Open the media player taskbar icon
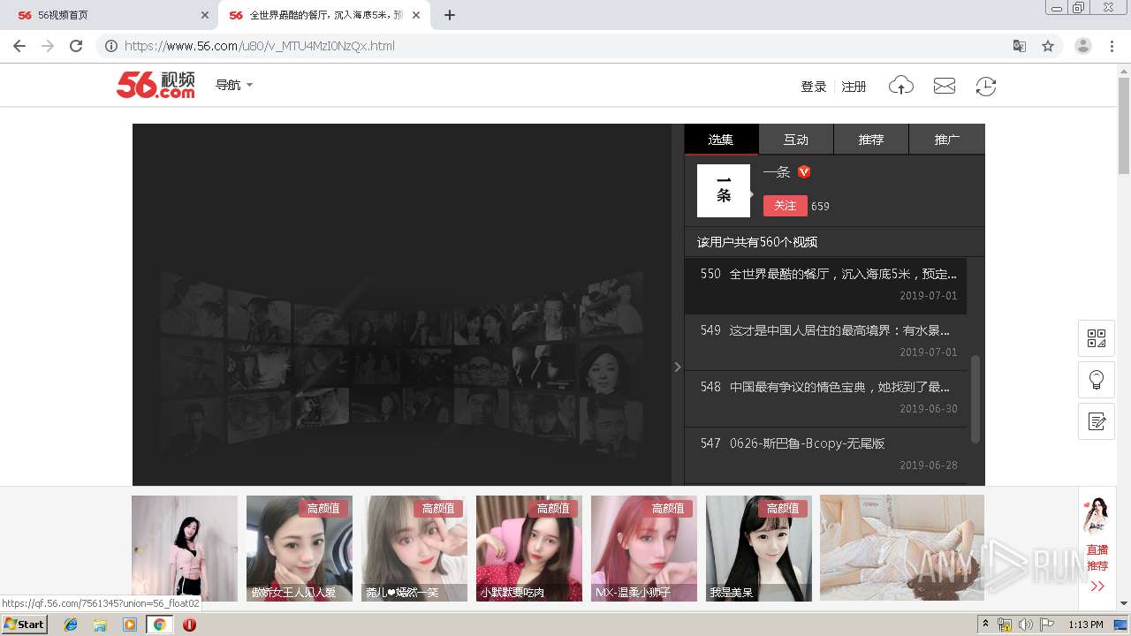This screenshot has height=636, width=1131. pos(130,625)
